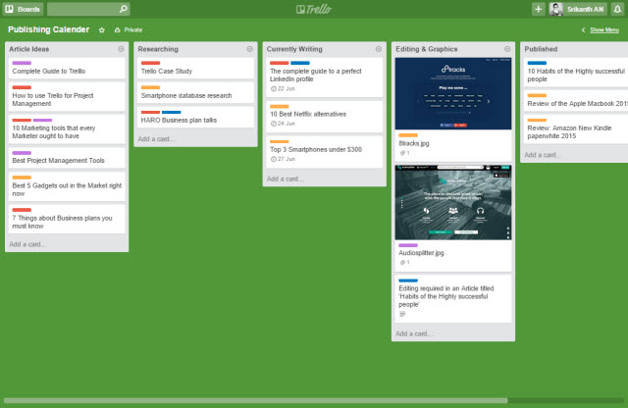
Task: Click the 27 Jun due date badge
Action: (283, 159)
